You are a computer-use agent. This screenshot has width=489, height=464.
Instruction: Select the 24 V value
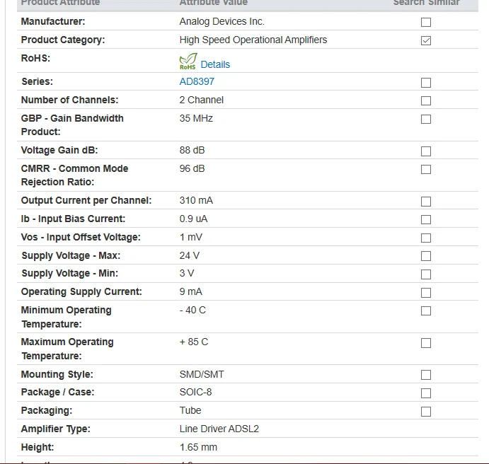tap(189, 255)
